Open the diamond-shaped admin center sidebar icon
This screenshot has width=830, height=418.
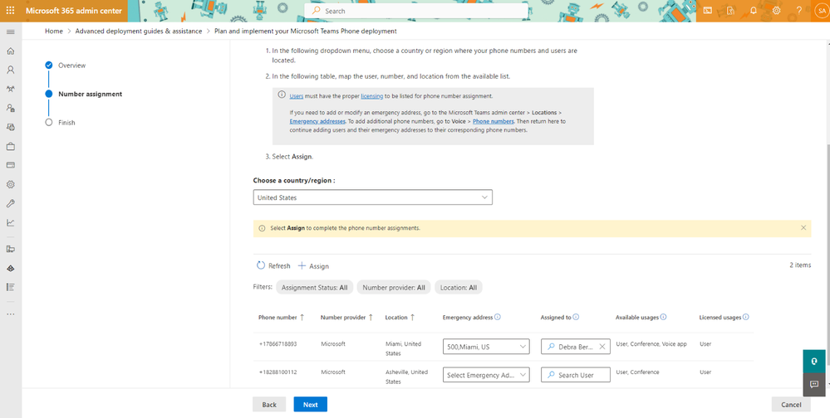click(10, 268)
